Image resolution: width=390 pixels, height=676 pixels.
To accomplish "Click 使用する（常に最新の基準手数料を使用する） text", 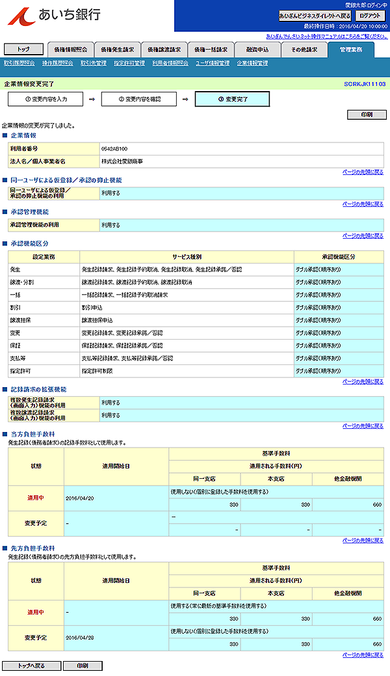I will pos(219,606).
